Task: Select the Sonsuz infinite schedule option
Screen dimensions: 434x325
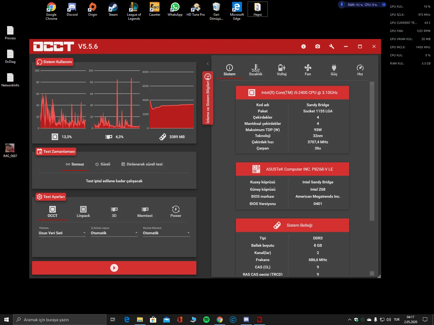Action: [75, 164]
